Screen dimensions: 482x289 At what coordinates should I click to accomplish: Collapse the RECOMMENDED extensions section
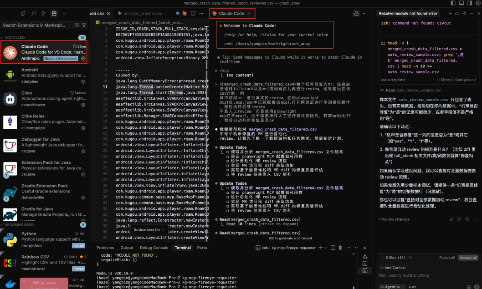coord(19,225)
